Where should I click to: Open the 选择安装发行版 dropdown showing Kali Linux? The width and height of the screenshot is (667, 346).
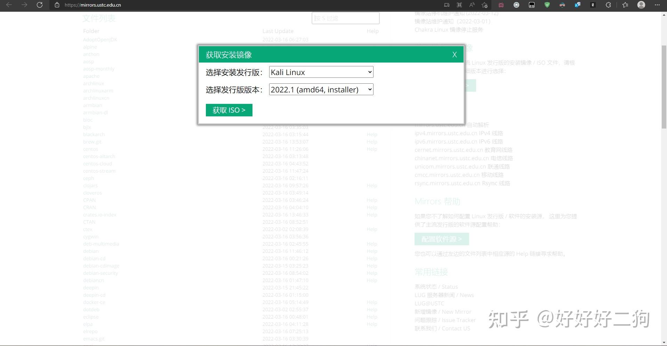321,72
